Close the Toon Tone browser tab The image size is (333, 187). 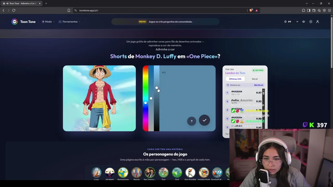[40, 3]
